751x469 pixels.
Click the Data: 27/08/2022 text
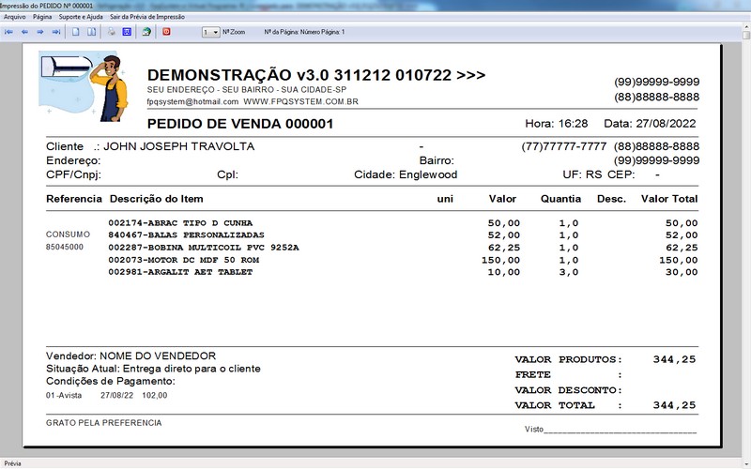coord(650,124)
